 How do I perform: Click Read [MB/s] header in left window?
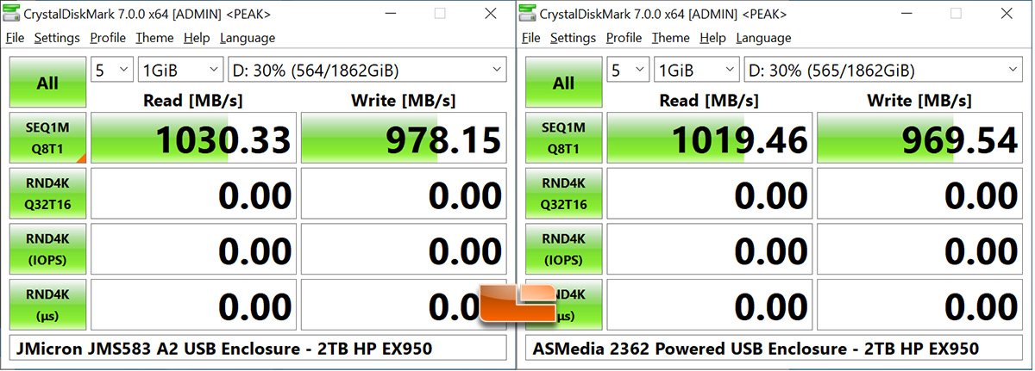[x=193, y=101]
